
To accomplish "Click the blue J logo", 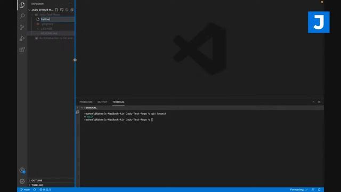I will pos(319,22).
